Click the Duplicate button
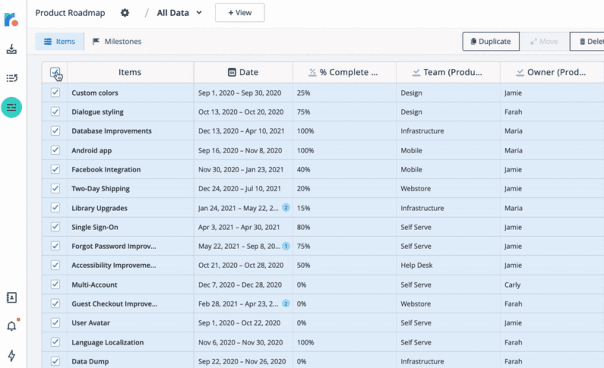The image size is (604, 368). pos(490,41)
